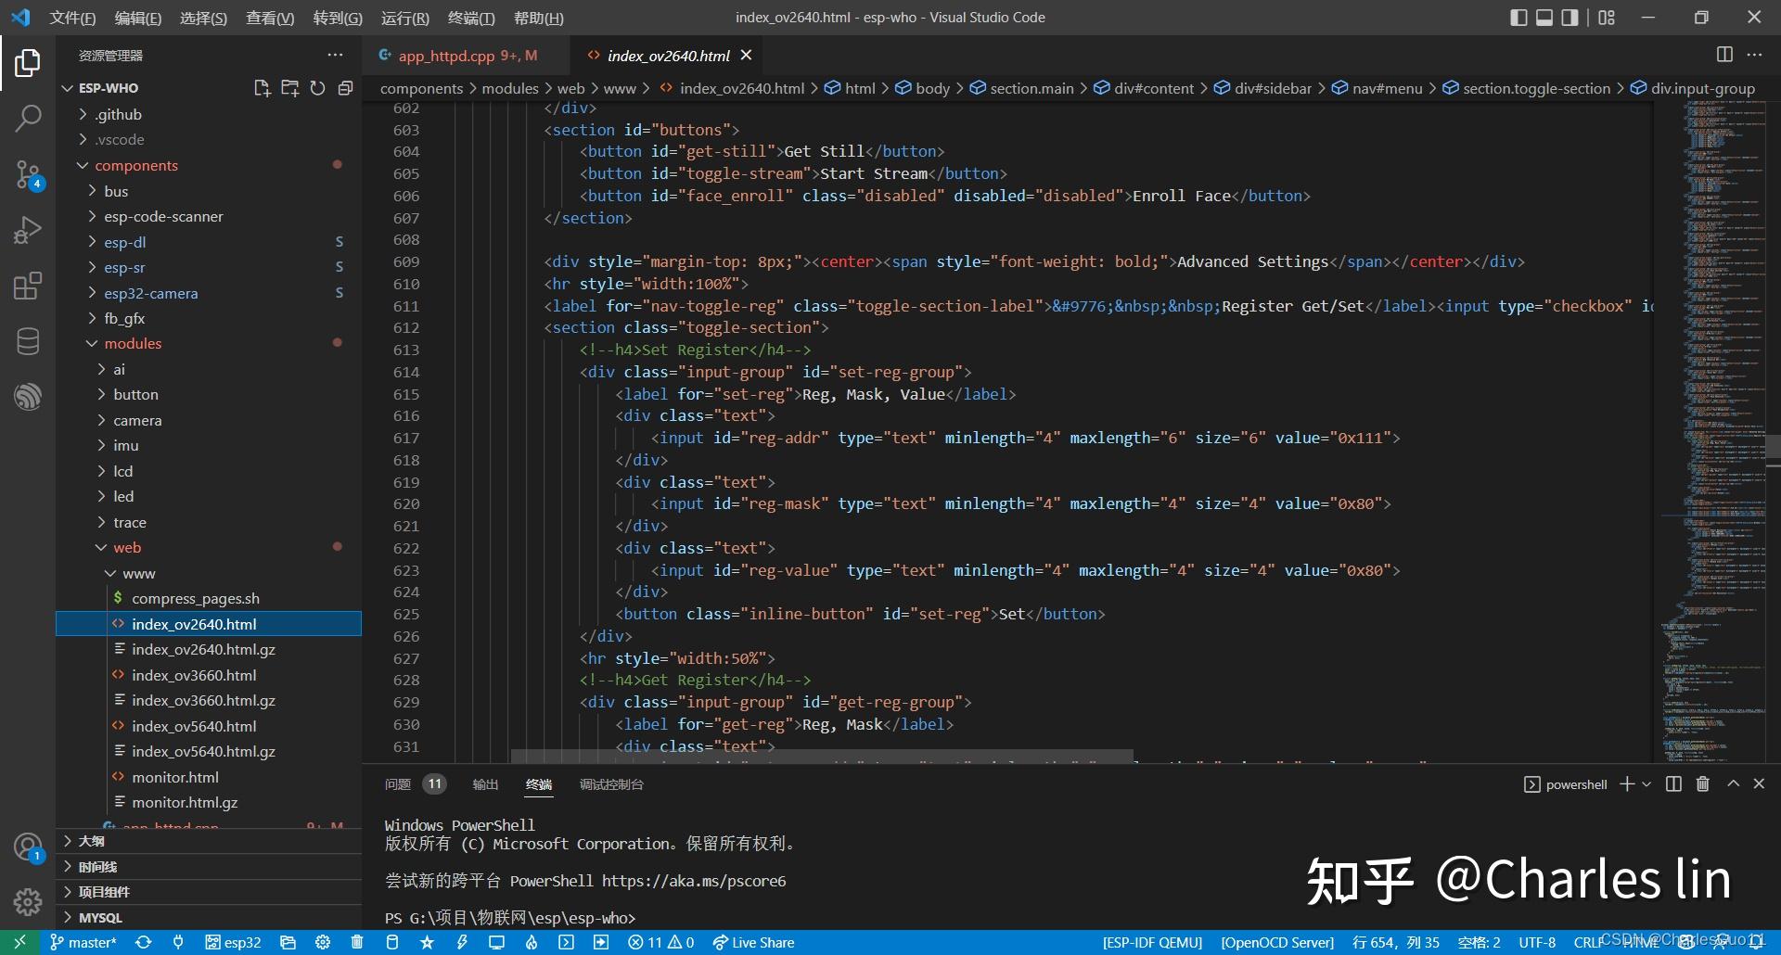The height and width of the screenshot is (955, 1781).
Task: Click the ESP-IDF flash lightning icon in status bar
Action: click(463, 942)
